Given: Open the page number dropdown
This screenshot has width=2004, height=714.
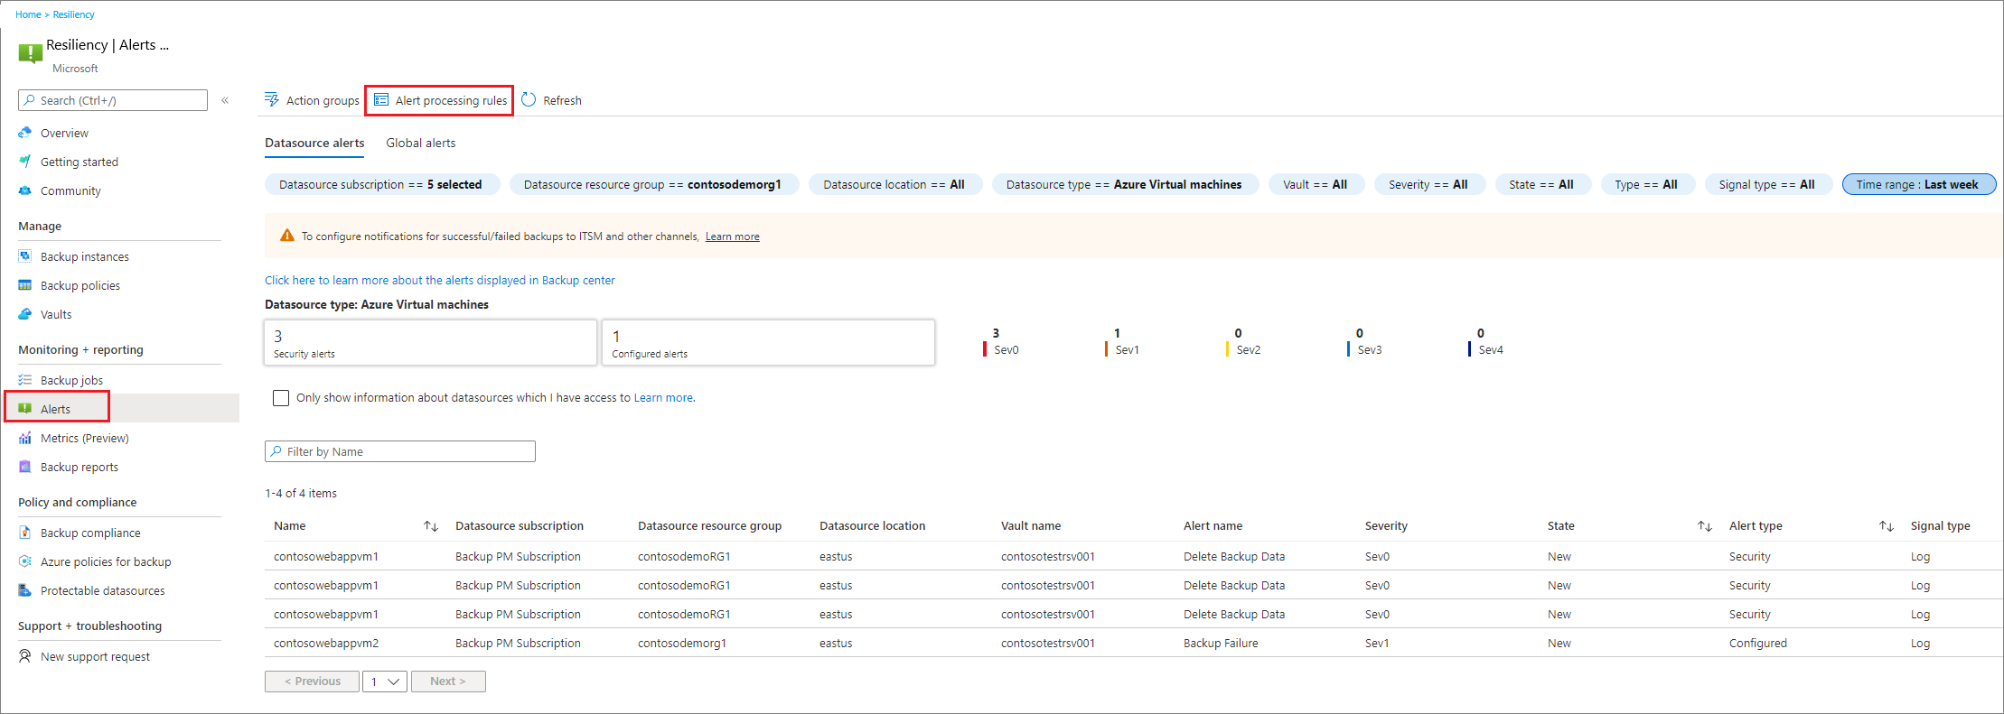Looking at the screenshot, I should [385, 682].
